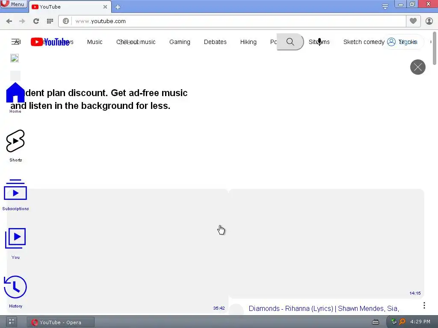The width and height of the screenshot is (438, 328).
Task: Open the Opera Menu button
Action: 13,4
